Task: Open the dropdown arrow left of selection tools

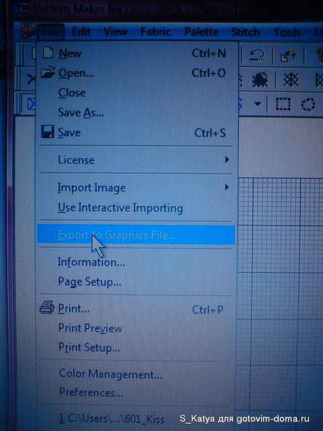Action: 257,104
